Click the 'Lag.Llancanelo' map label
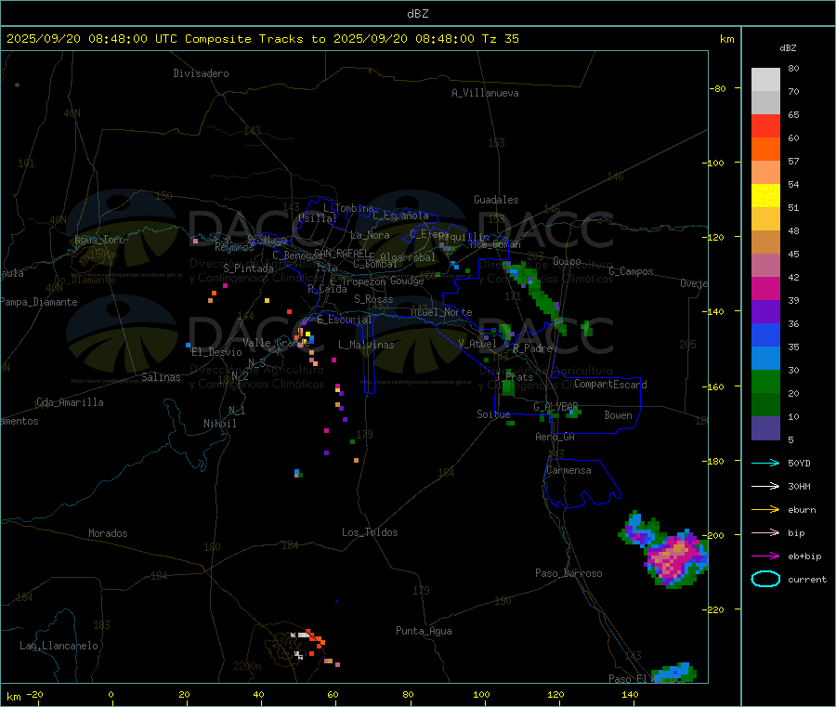The image size is (836, 707). click(x=59, y=646)
